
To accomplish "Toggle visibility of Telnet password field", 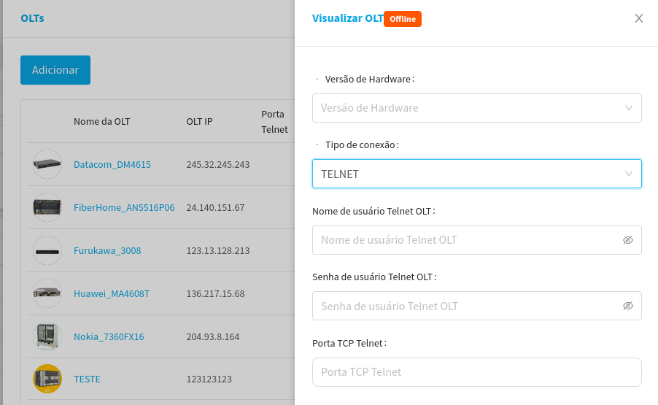I will [x=627, y=306].
